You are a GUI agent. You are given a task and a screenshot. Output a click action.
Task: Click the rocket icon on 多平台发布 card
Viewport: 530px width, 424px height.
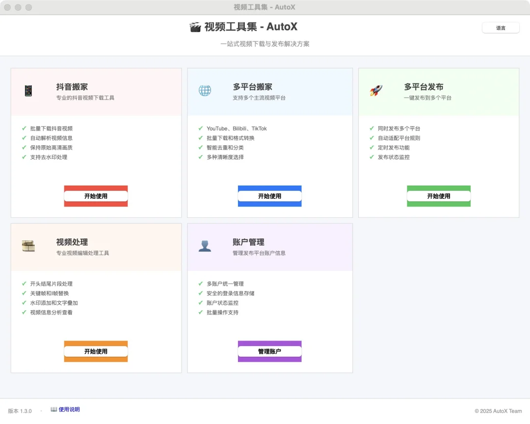(375, 90)
